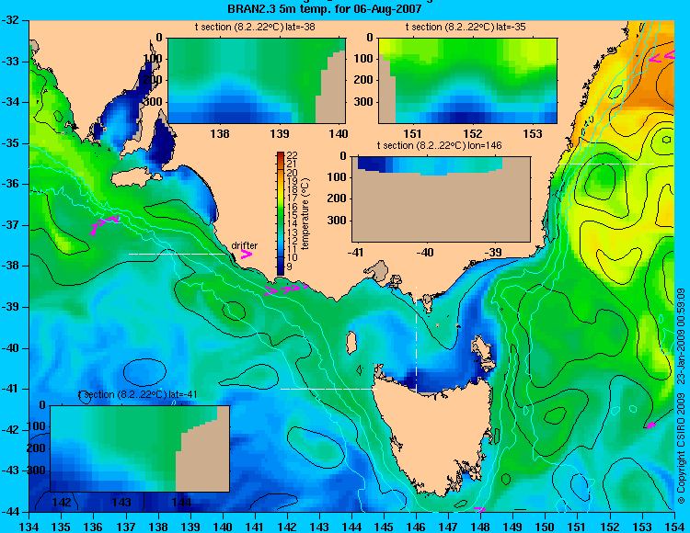Click the -35 latitude label on the left axis
Viewport: 690px width, 533px height.
10,143
